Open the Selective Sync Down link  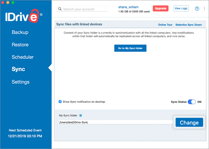pos(188,25)
